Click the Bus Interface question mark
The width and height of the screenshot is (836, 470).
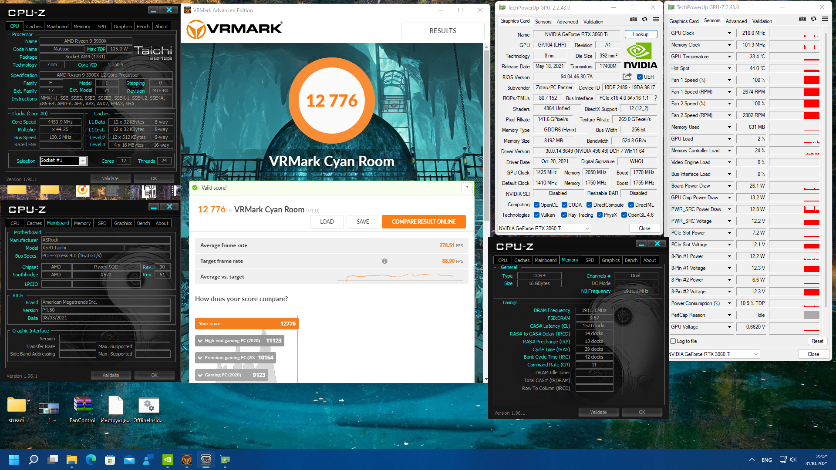tap(656, 98)
